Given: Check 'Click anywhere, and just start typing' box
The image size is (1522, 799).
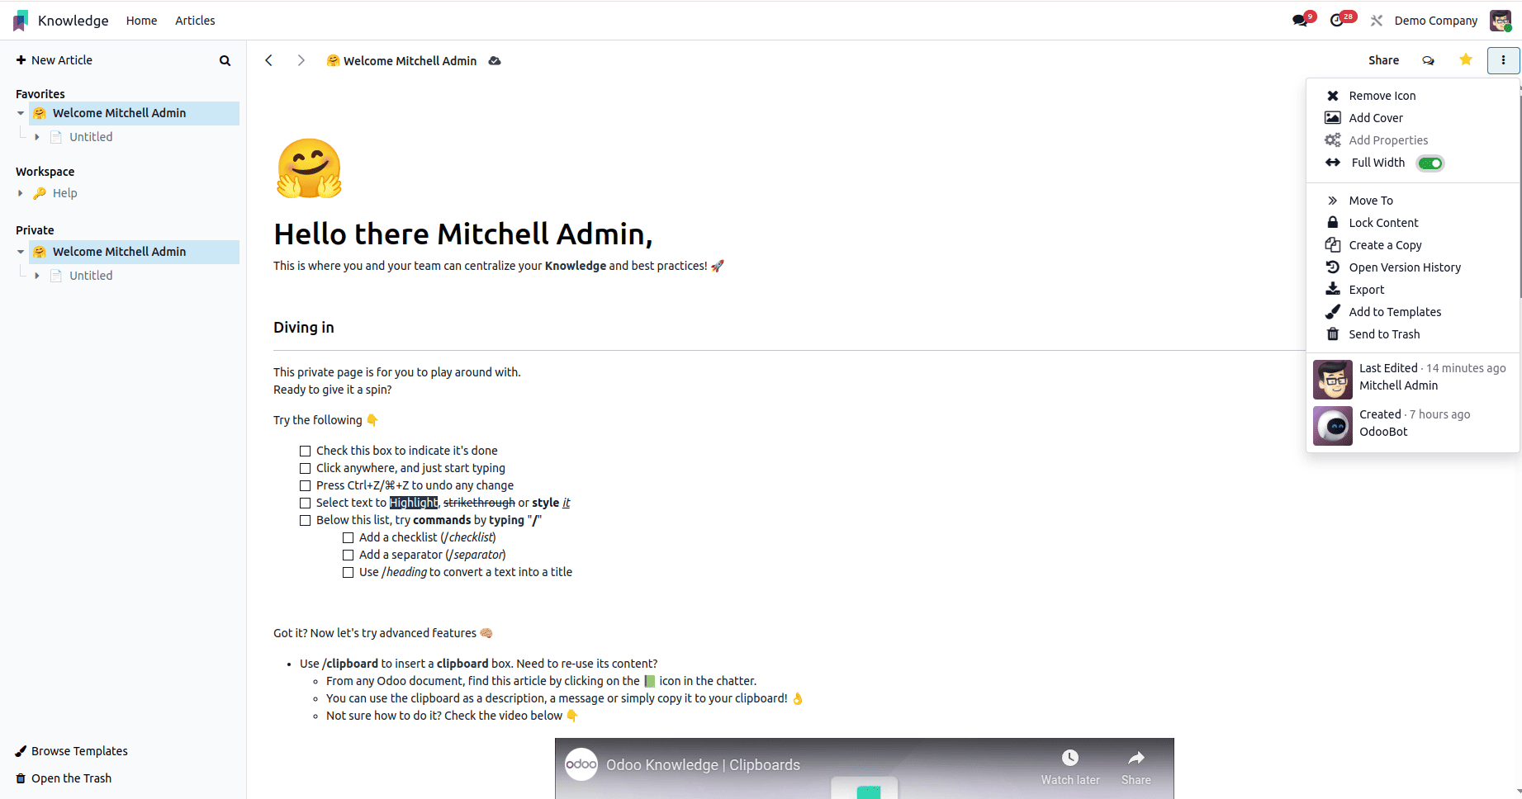Looking at the screenshot, I should pos(306,468).
